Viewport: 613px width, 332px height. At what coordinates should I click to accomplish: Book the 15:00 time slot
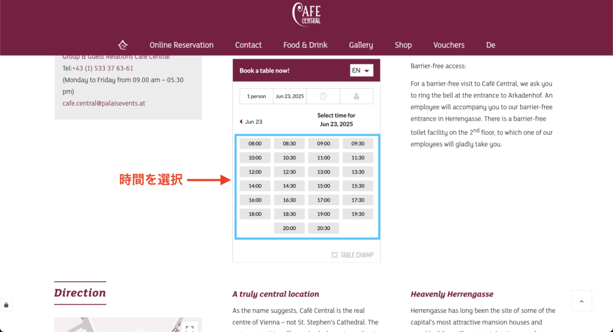click(x=324, y=186)
